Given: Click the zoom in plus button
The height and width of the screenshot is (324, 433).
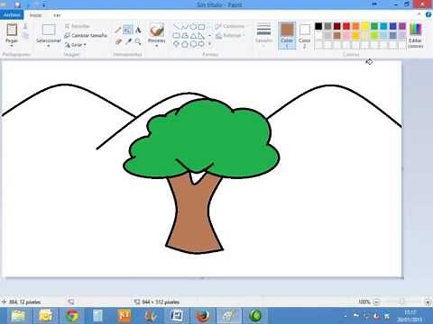Looking at the screenshot, I should [428, 301].
